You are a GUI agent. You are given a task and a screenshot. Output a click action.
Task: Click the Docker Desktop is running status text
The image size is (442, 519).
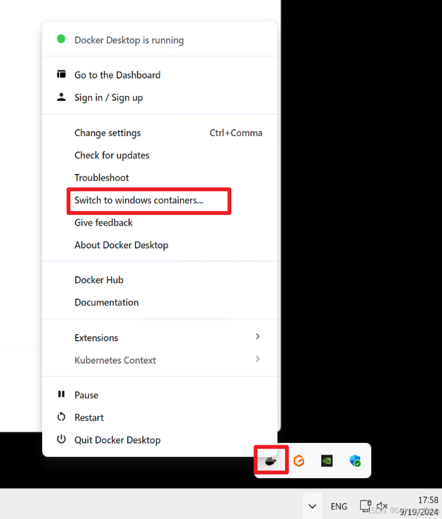(x=129, y=40)
